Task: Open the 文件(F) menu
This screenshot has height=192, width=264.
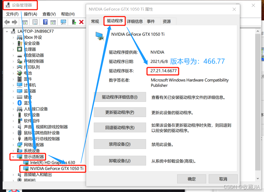Action: point(12,14)
